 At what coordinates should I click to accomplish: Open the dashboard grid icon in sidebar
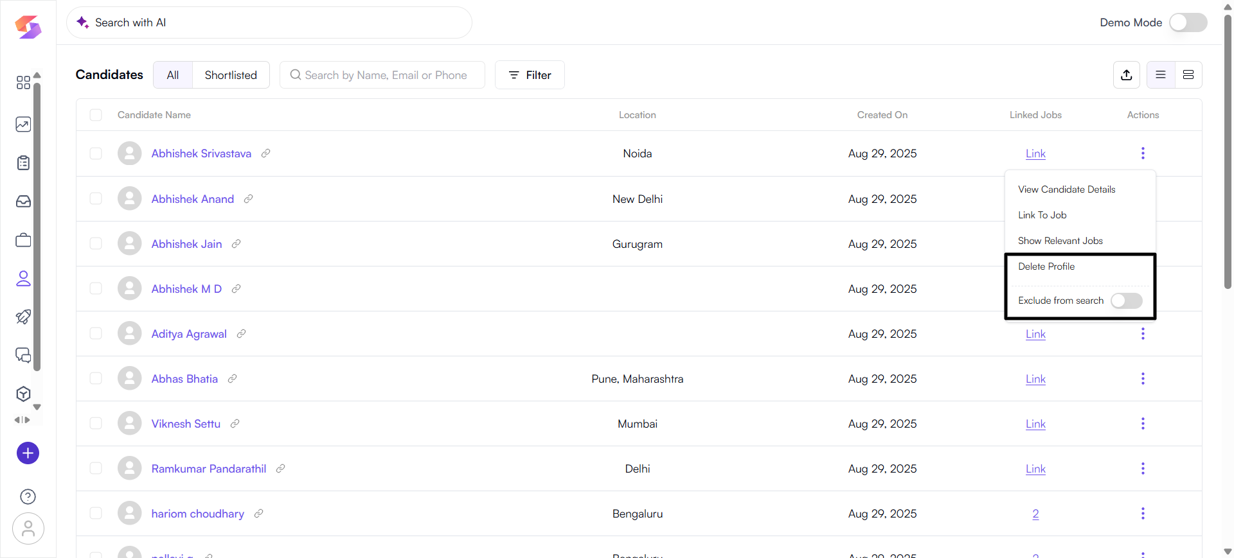(x=23, y=83)
